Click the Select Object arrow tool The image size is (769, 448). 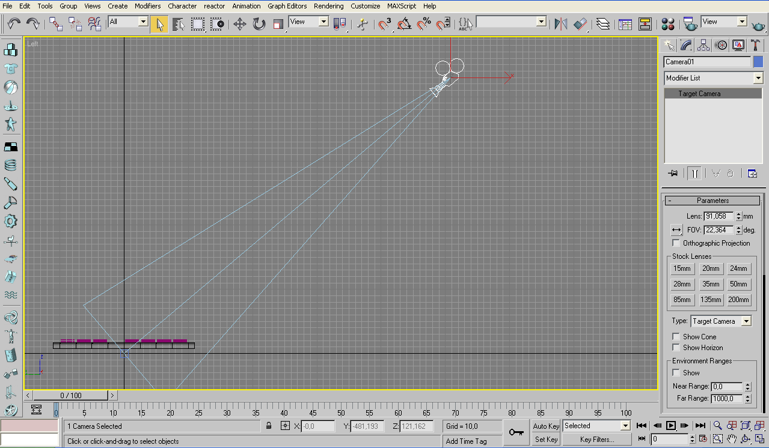click(159, 24)
